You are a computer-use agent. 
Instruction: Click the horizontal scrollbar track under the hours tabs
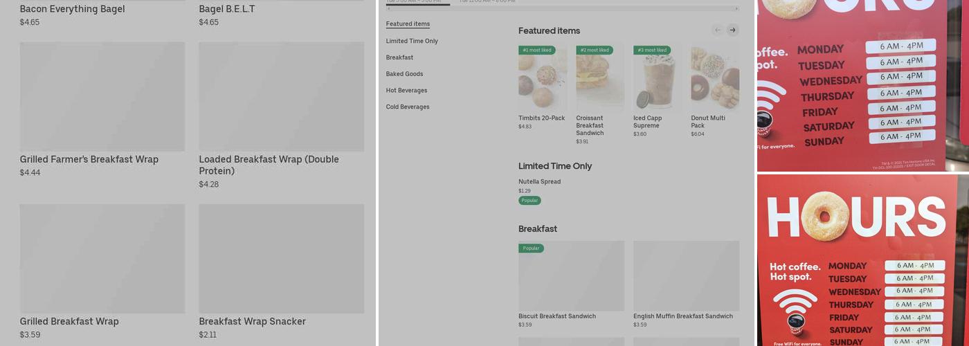562,9
